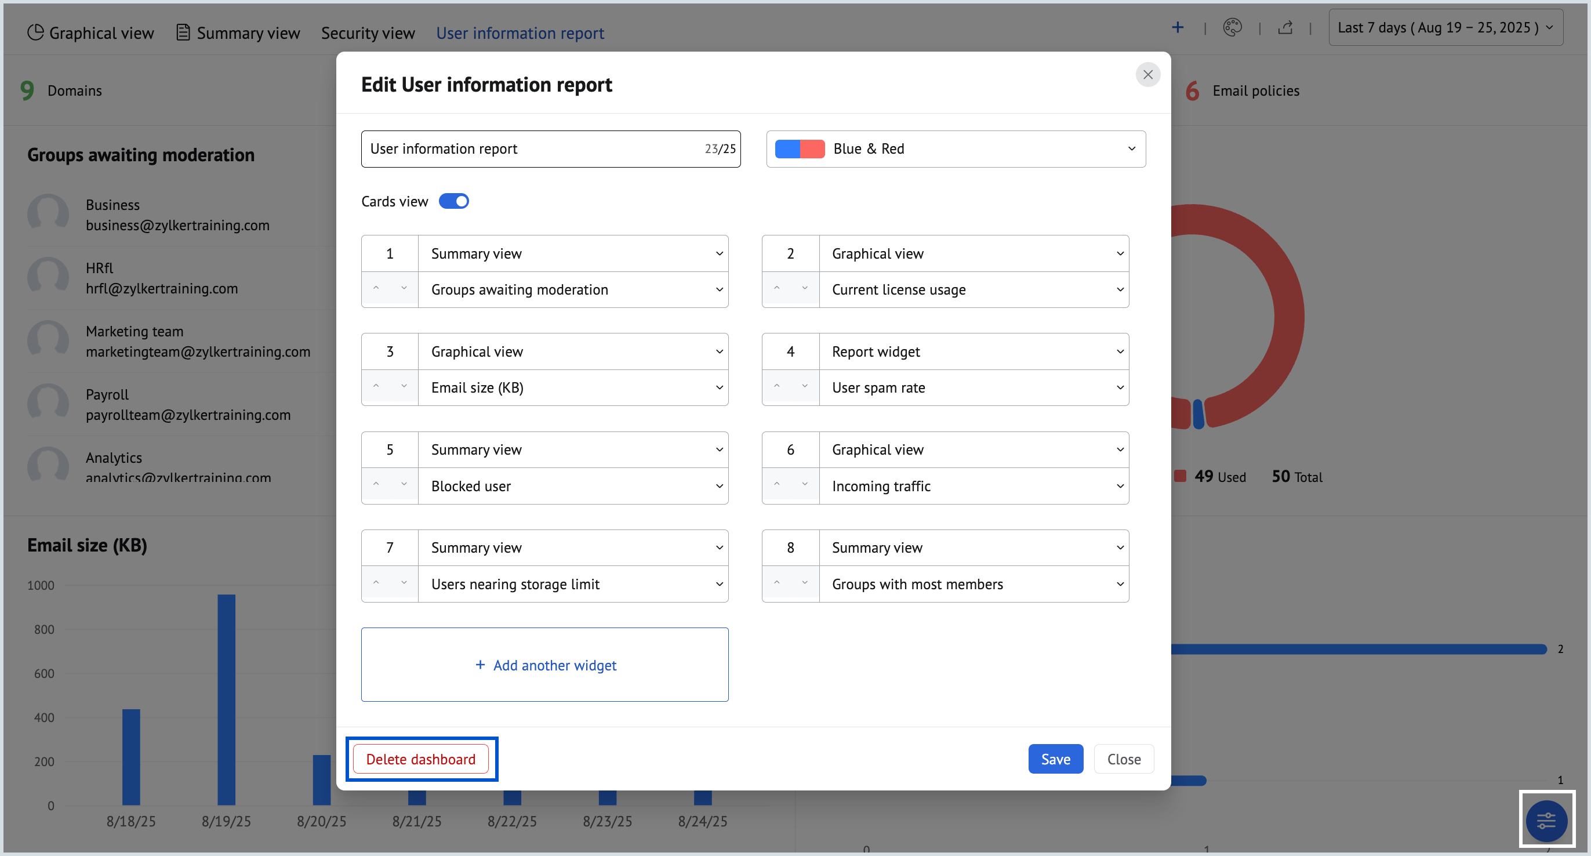
Task: Disable the Cards view toggle
Action: (x=454, y=201)
